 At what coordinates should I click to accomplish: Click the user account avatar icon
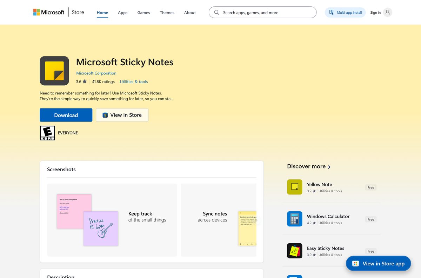tap(387, 13)
